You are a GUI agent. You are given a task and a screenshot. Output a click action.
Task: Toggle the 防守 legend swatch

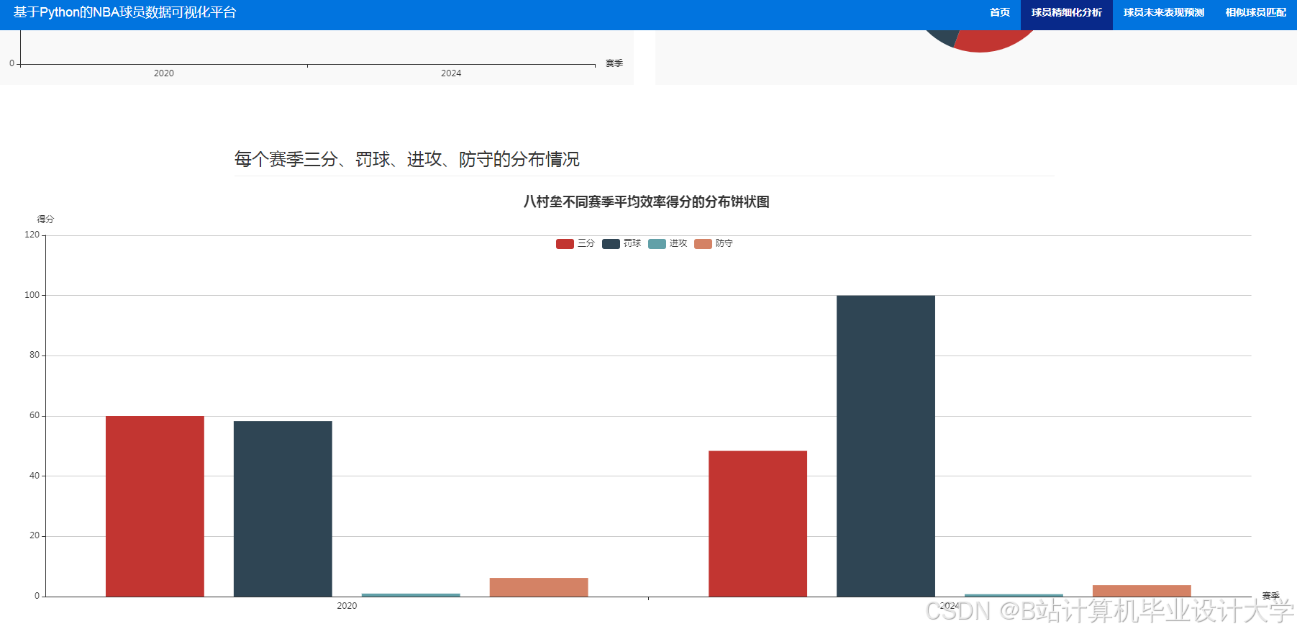(703, 244)
